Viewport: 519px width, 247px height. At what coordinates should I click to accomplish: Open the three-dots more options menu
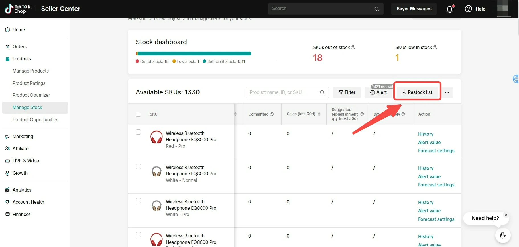coord(447,92)
